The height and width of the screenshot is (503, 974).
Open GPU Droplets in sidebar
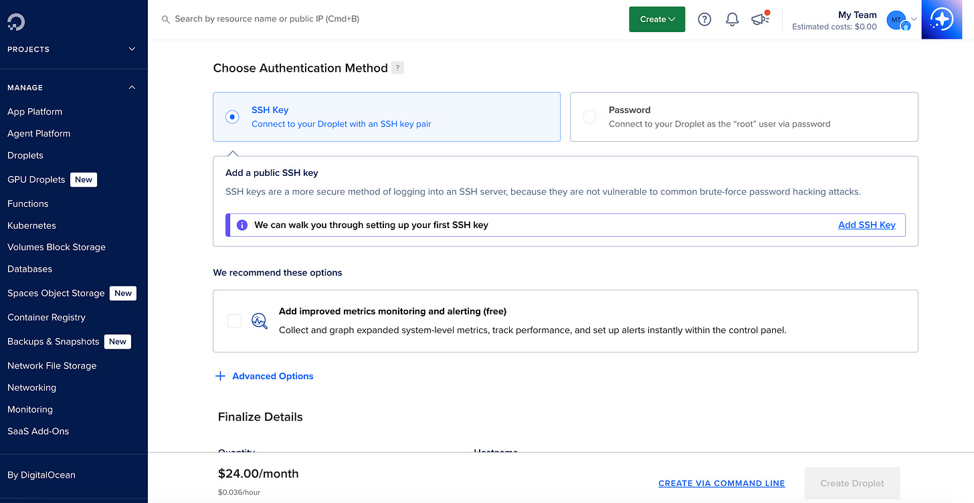pyautogui.click(x=36, y=179)
